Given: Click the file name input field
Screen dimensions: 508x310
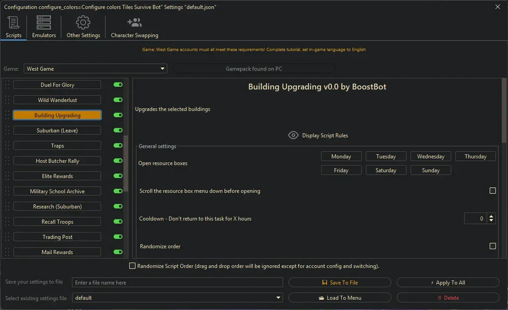Looking at the screenshot, I should click(178, 283).
